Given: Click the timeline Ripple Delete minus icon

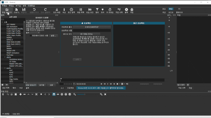Looking at the screenshot, I should click(24, 94).
